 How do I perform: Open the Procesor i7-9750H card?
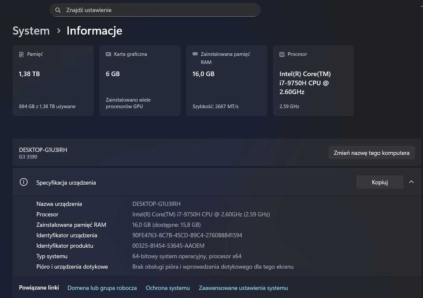click(314, 81)
